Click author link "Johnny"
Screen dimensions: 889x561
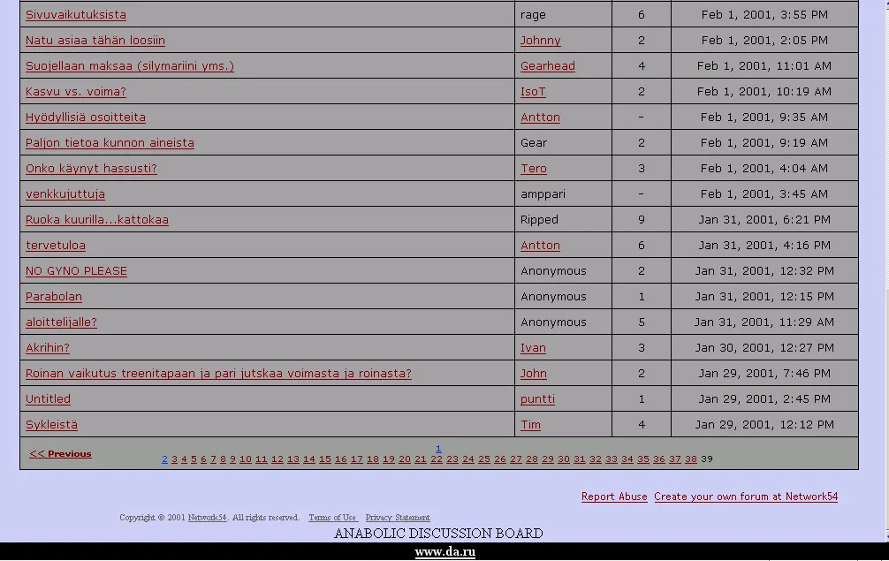pos(540,41)
